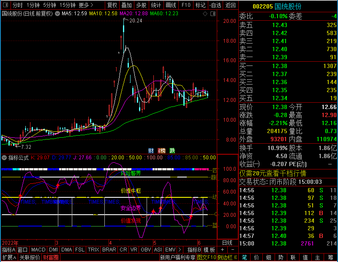The width and height of the screenshot is (338, 262).
Task: Select the 值 tab in sidebar
Action: point(305,257)
